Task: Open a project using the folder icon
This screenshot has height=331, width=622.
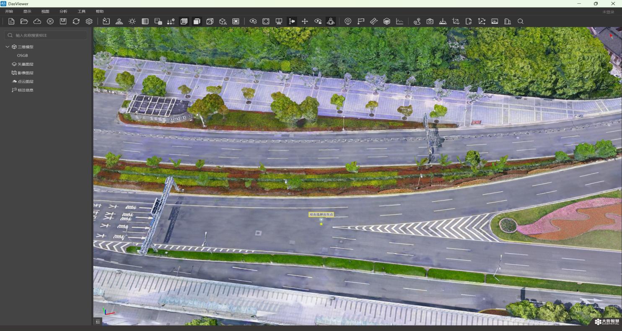Action: tap(24, 21)
